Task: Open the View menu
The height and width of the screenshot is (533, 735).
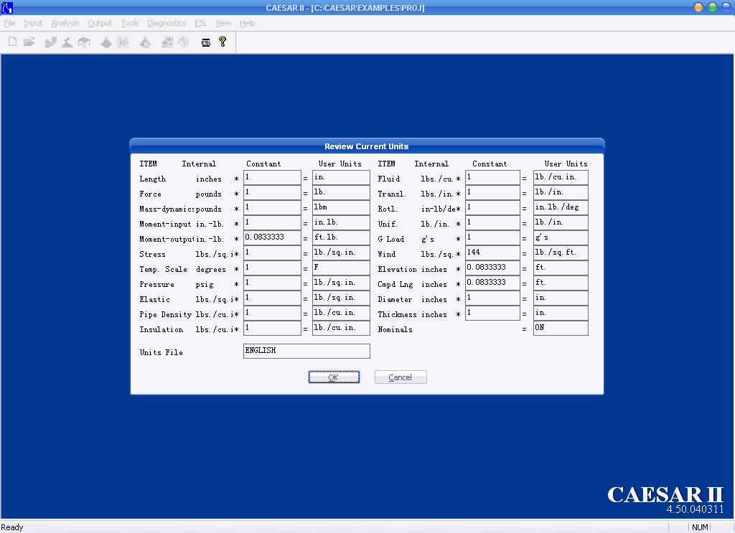Action: (x=223, y=23)
